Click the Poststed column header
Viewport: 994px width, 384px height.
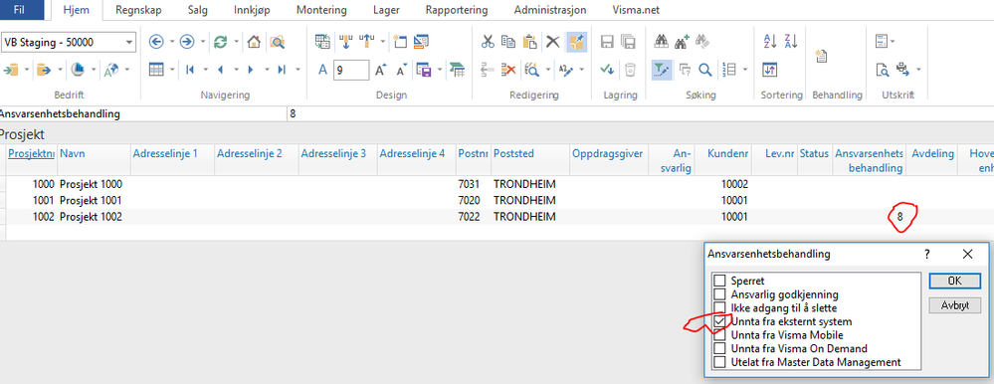[514, 153]
